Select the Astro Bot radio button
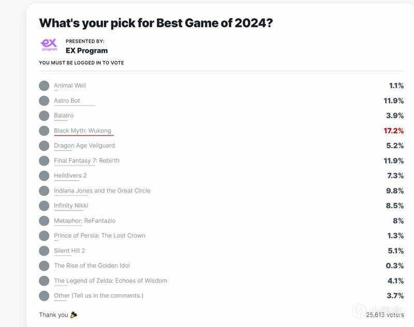 pos(44,100)
